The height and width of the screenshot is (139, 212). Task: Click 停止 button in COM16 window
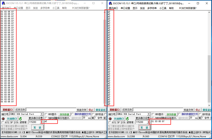click(198, 110)
